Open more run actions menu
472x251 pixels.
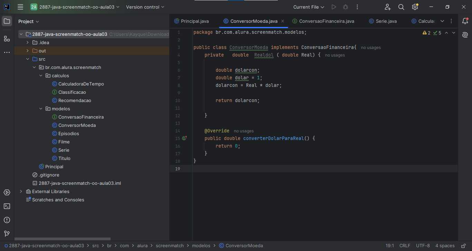(x=357, y=7)
